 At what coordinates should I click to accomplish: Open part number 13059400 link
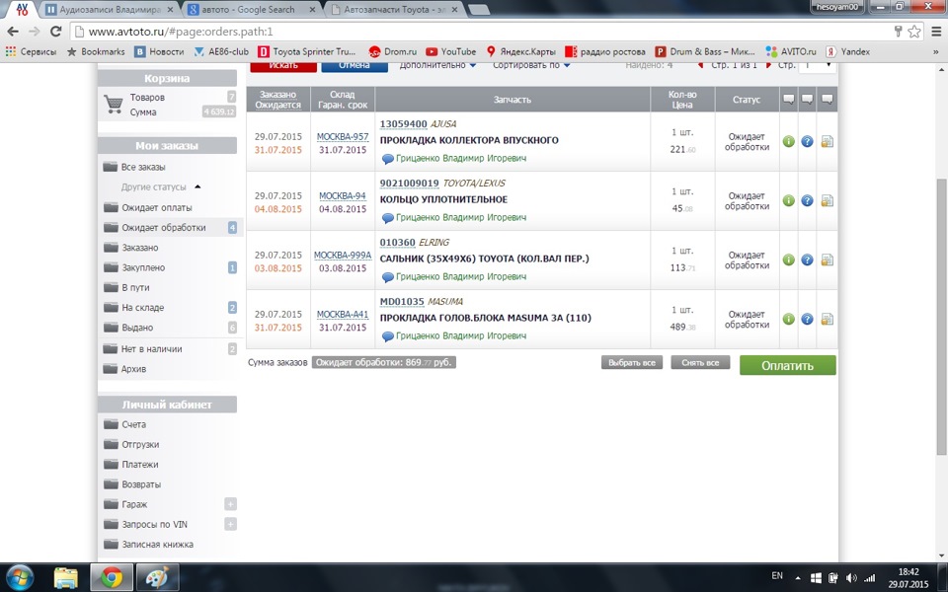point(403,124)
